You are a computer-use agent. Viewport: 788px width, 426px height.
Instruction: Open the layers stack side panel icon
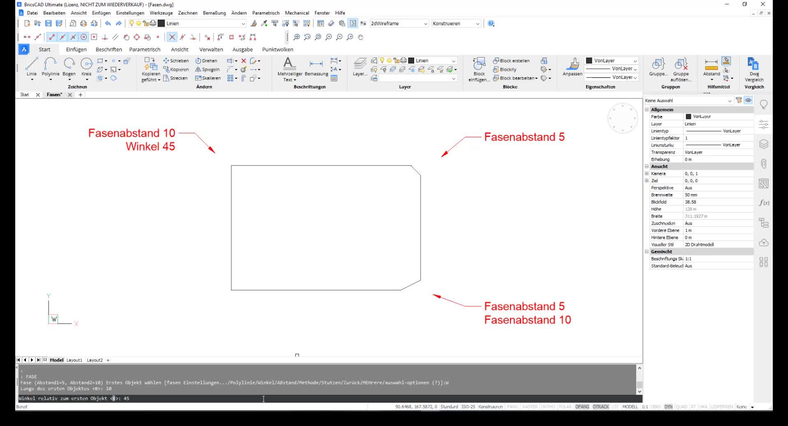click(764, 144)
